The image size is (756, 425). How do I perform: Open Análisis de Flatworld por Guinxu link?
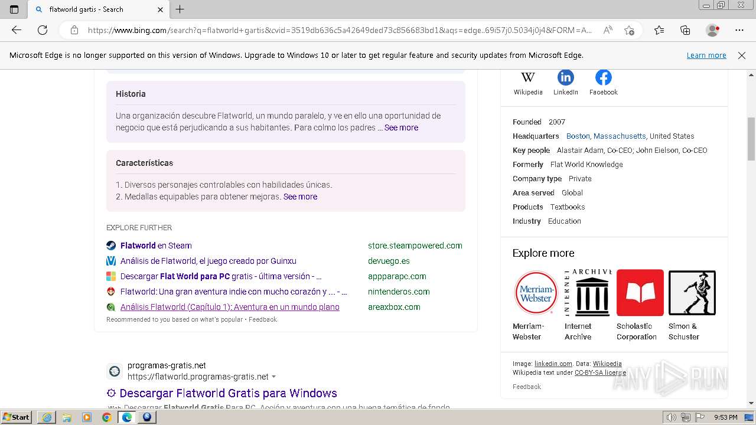208,261
